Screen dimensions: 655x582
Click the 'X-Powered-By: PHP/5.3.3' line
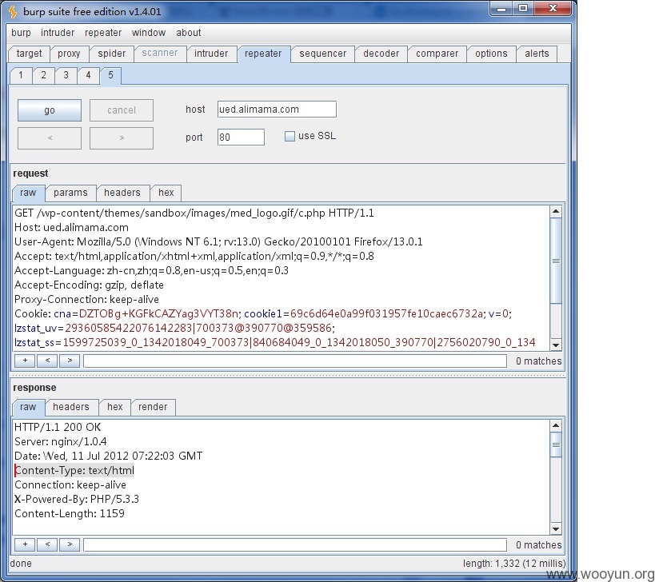(x=77, y=500)
